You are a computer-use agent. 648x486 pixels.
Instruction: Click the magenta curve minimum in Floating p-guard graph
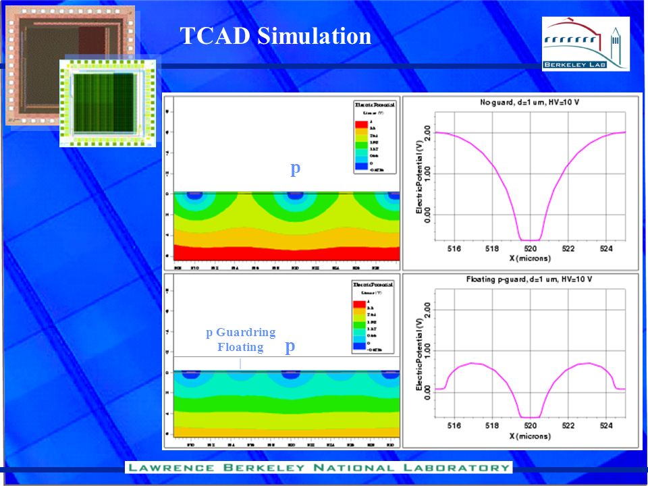click(x=531, y=417)
